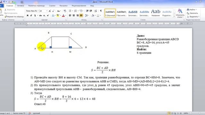Open the Рецензирование tab
Image resolution: width=205 pixels, height=115 pixels.
click(79, 6)
